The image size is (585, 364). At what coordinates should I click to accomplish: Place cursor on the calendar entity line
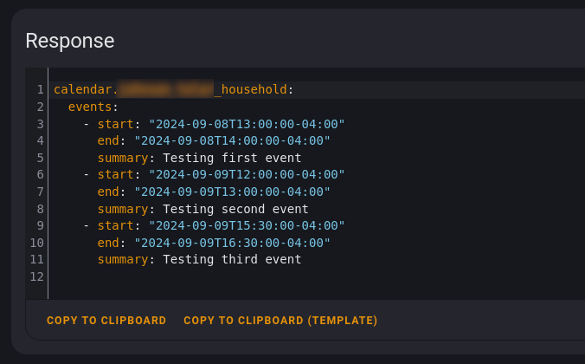point(173,89)
